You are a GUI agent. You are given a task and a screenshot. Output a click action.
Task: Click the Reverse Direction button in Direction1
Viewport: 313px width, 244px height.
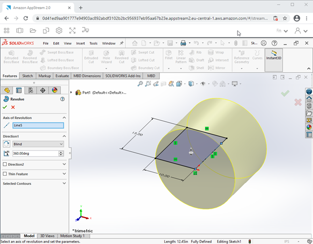click(x=6, y=144)
